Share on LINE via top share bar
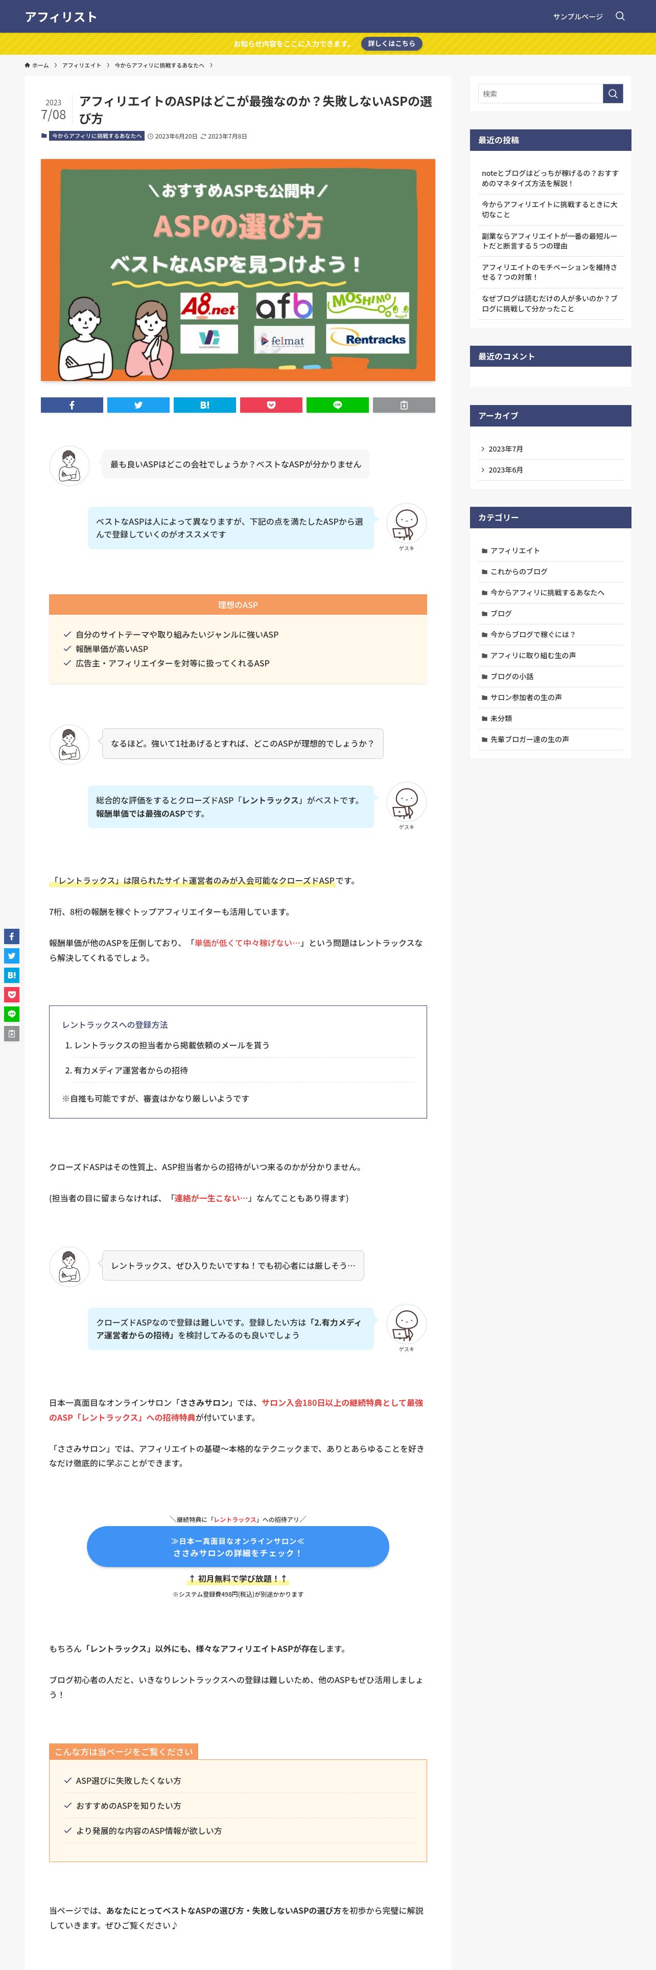 pos(338,406)
